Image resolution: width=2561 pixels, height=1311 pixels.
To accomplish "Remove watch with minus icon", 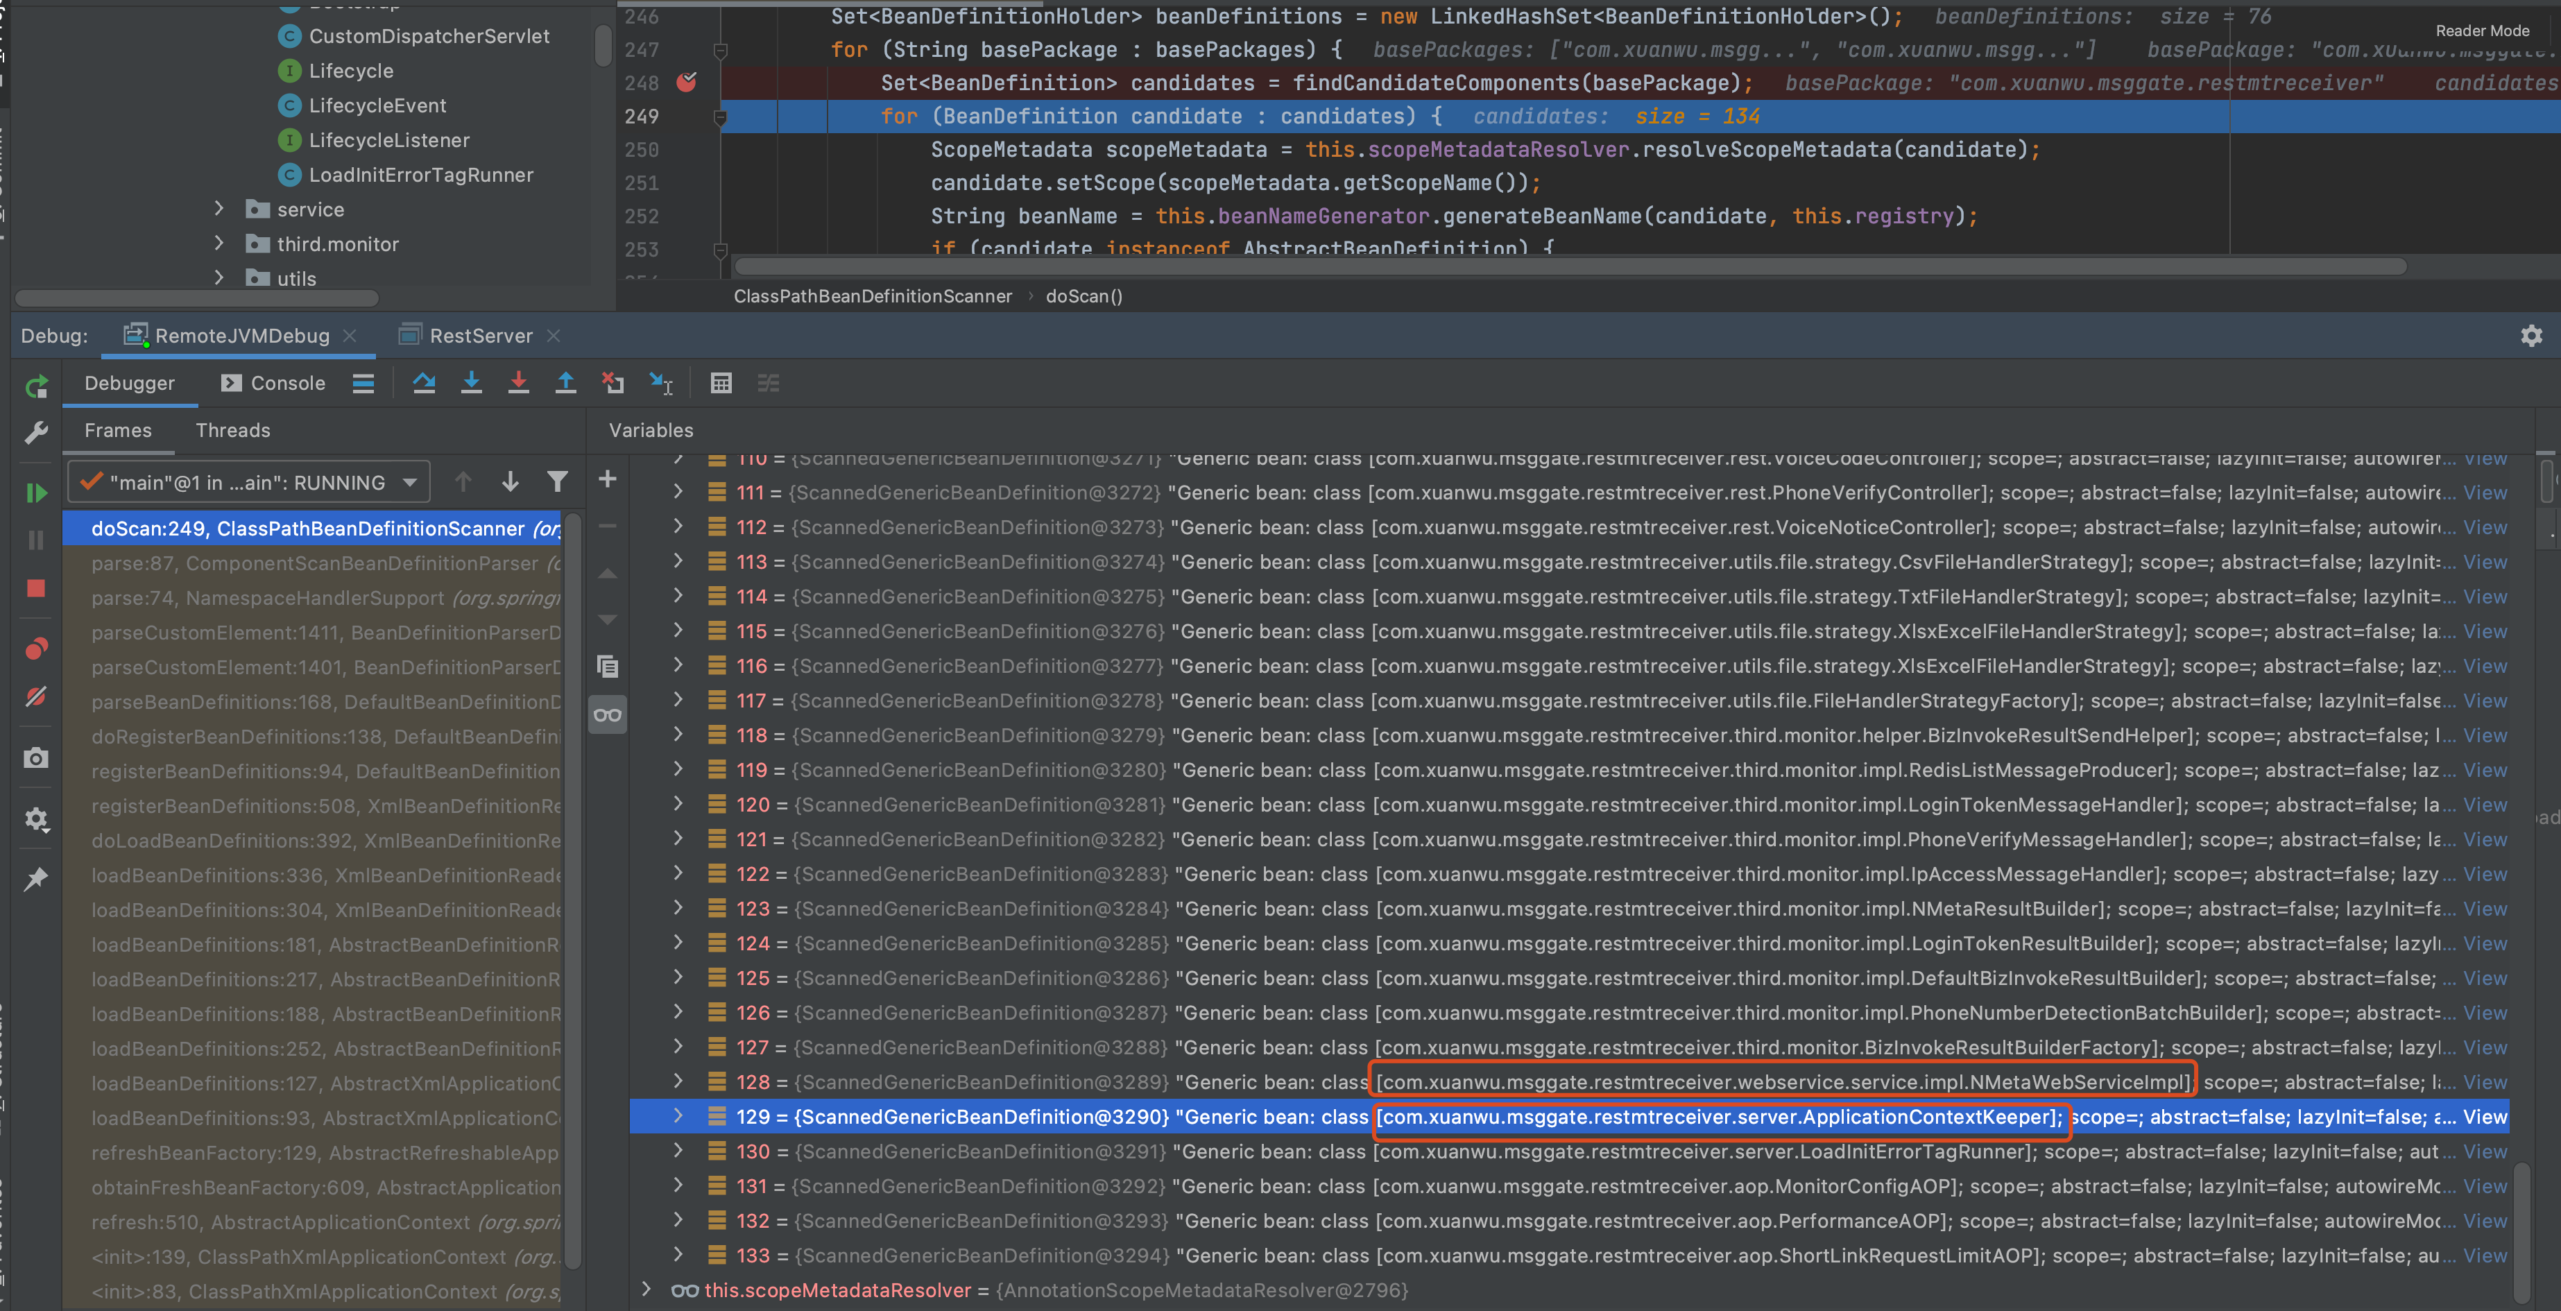I will (x=608, y=526).
